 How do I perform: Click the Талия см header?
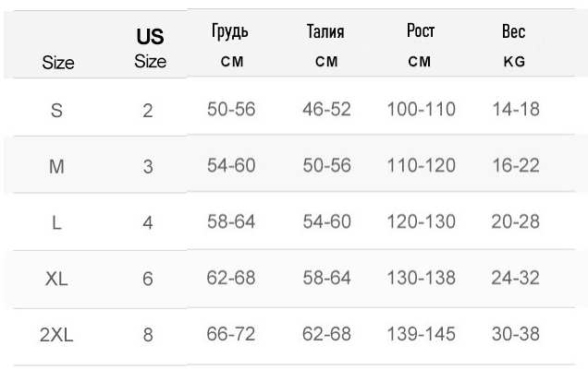(325, 45)
